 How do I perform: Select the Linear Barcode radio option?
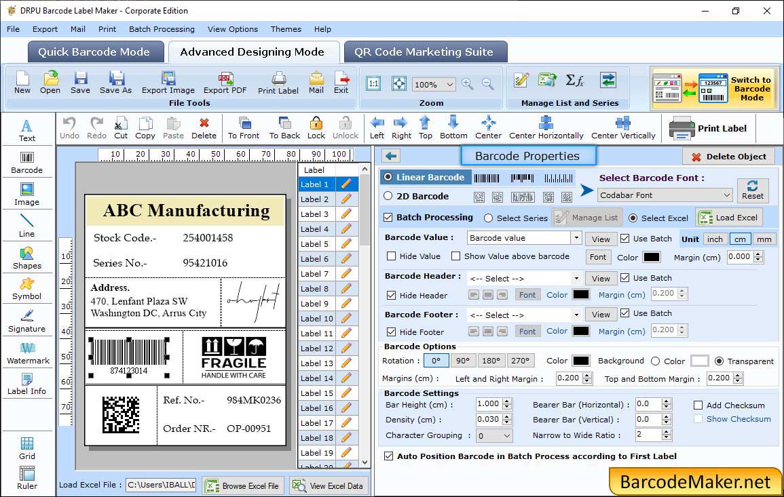[x=388, y=177]
